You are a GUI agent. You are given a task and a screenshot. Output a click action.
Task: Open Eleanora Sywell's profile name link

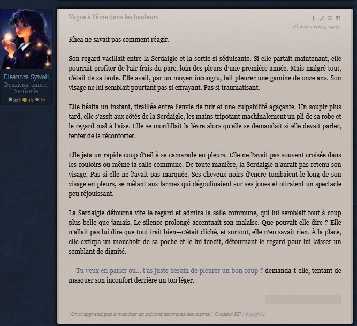point(26,77)
